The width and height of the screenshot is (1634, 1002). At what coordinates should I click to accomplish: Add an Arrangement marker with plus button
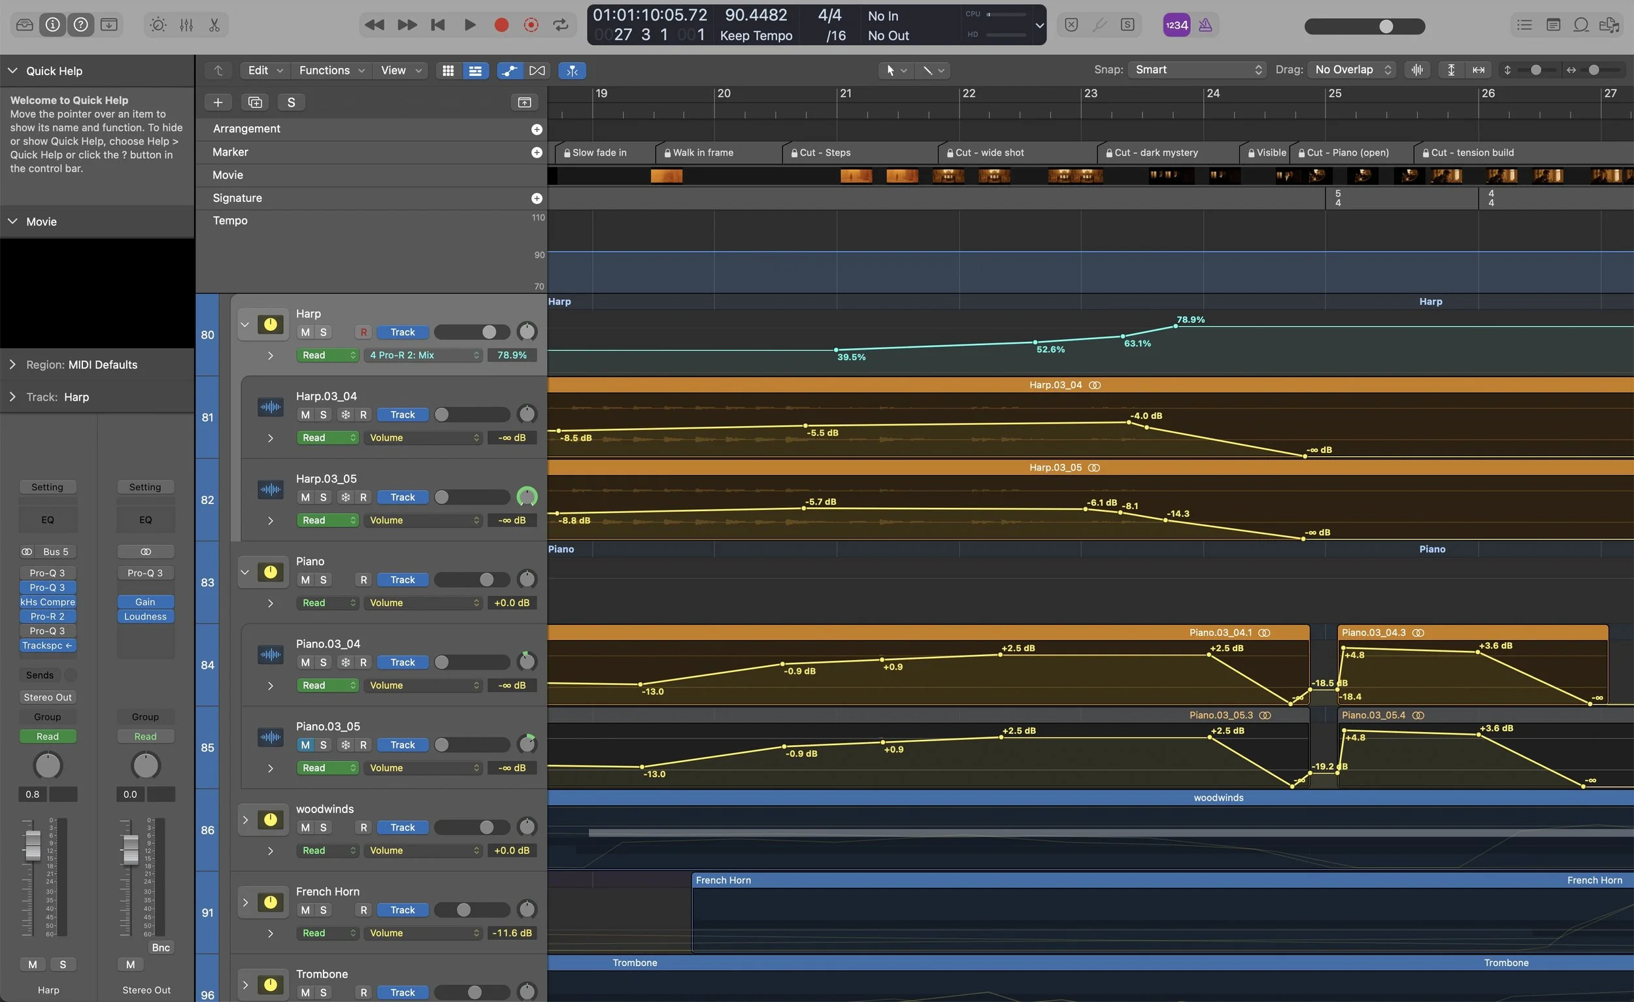(537, 129)
